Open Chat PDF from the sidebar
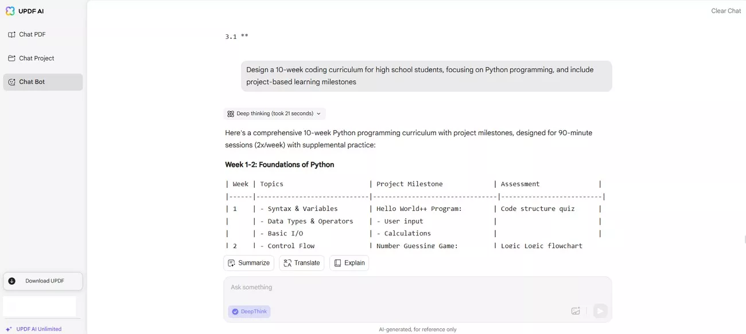The image size is (746, 334). click(32, 34)
